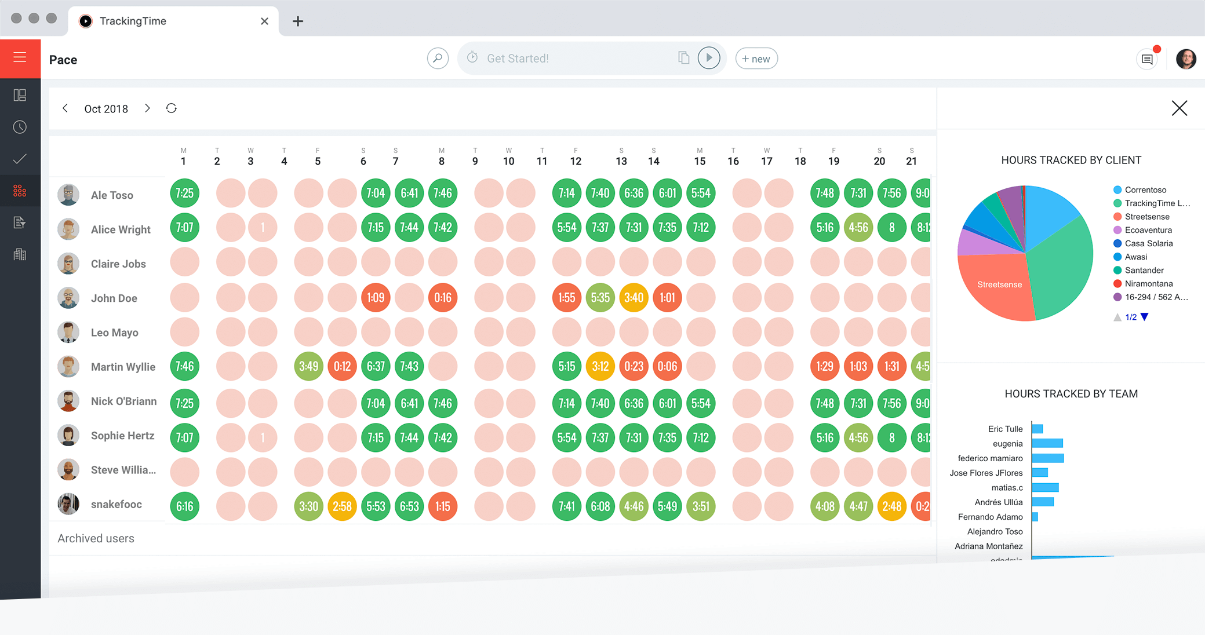Click Nick O'Briann's avatar
1205x635 pixels.
pos(68,401)
